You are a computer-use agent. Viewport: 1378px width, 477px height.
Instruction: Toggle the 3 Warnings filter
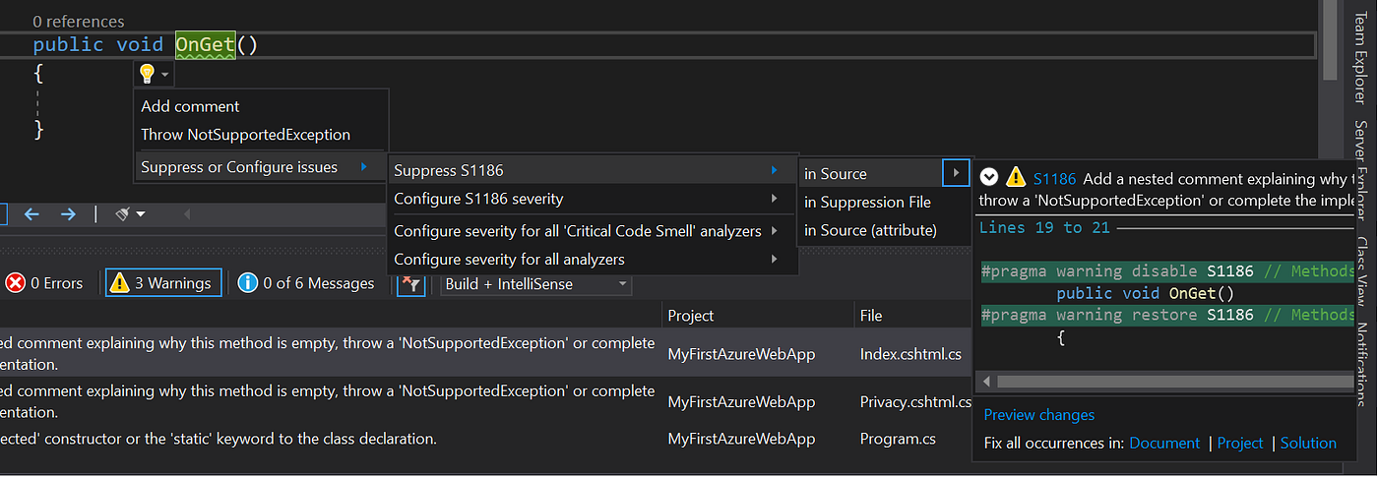click(x=162, y=283)
